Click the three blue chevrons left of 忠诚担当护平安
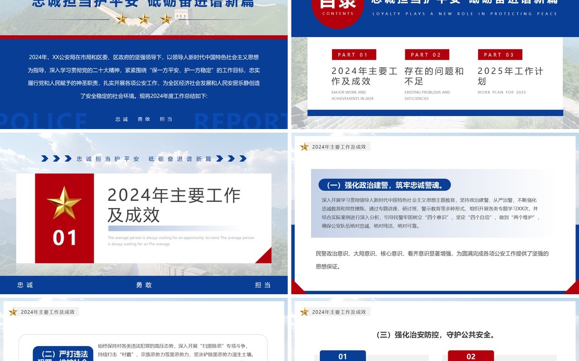The image size is (579, 361). coord(57,158)
